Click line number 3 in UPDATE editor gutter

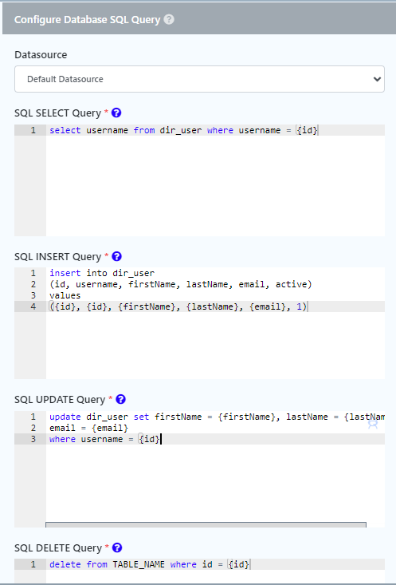(33, 439)
